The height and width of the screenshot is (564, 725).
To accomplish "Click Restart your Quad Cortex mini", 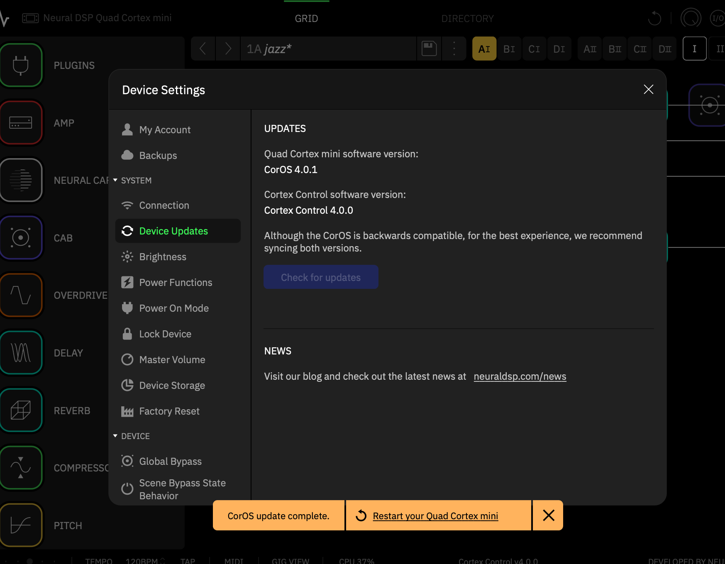I will tap(435, 516).
